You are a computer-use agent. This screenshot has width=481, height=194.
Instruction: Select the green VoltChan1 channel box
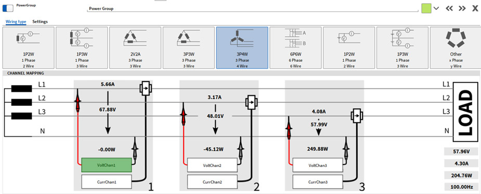107,165
